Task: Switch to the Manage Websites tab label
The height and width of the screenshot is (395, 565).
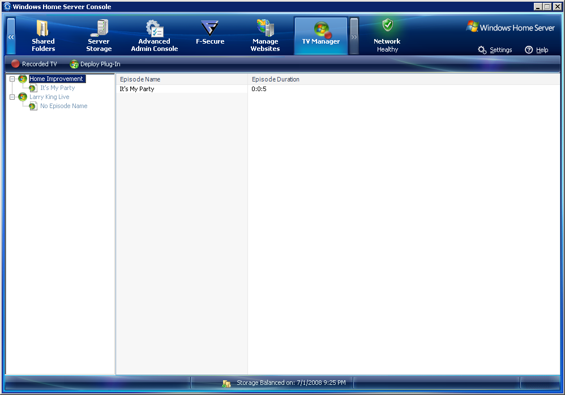Action: pos(265,45)
